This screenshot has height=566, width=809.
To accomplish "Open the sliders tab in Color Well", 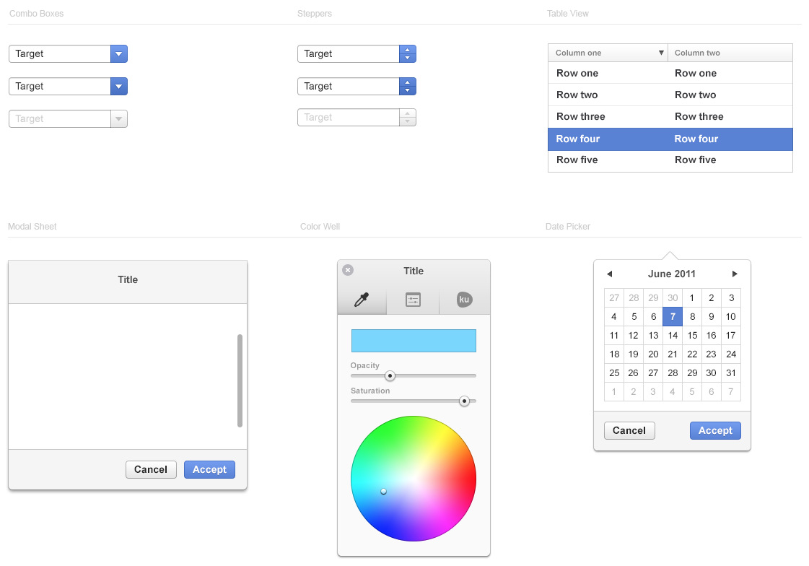I will (414, 300).
